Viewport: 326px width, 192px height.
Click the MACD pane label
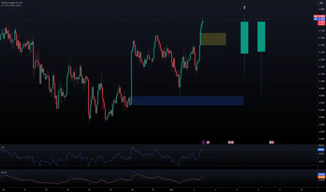(x=4, y=172)
